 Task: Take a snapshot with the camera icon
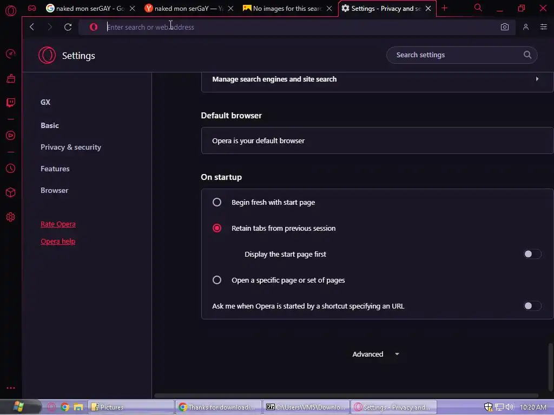click(x=505, y=27)
